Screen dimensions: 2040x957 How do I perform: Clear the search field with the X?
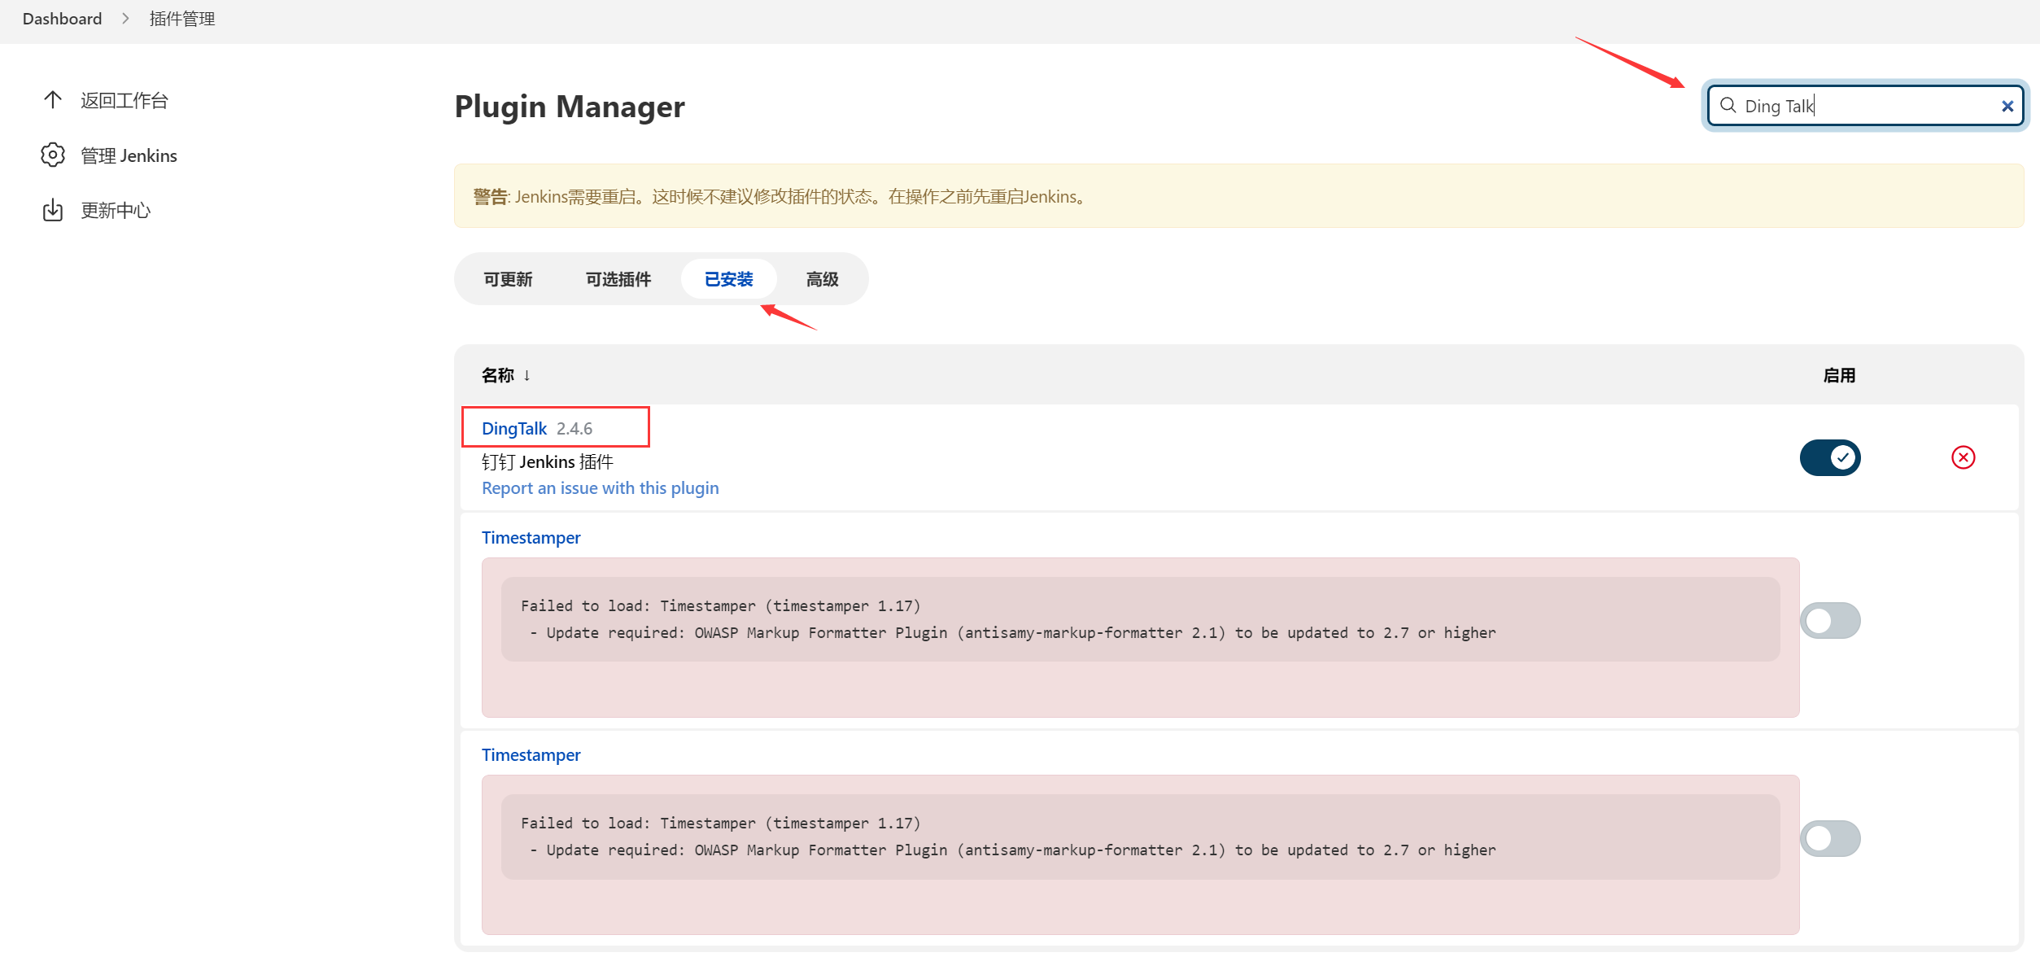pyautogui.click(x=2007, y=106)
